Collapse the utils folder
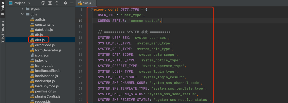This screenshot has height=103, width=288. pyautogui.click(x=22, y=14)
